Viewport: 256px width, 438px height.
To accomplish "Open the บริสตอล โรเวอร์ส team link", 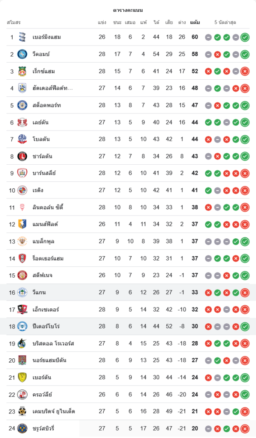I will tap(53, 343).
